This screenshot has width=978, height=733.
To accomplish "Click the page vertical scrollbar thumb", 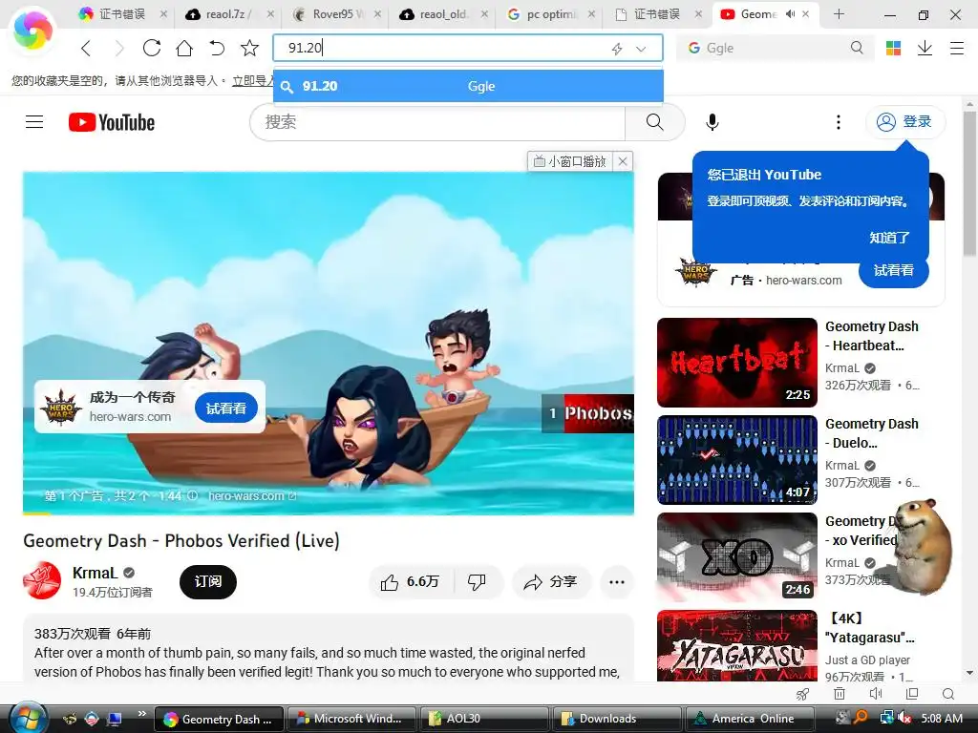I will coord(969,184).
